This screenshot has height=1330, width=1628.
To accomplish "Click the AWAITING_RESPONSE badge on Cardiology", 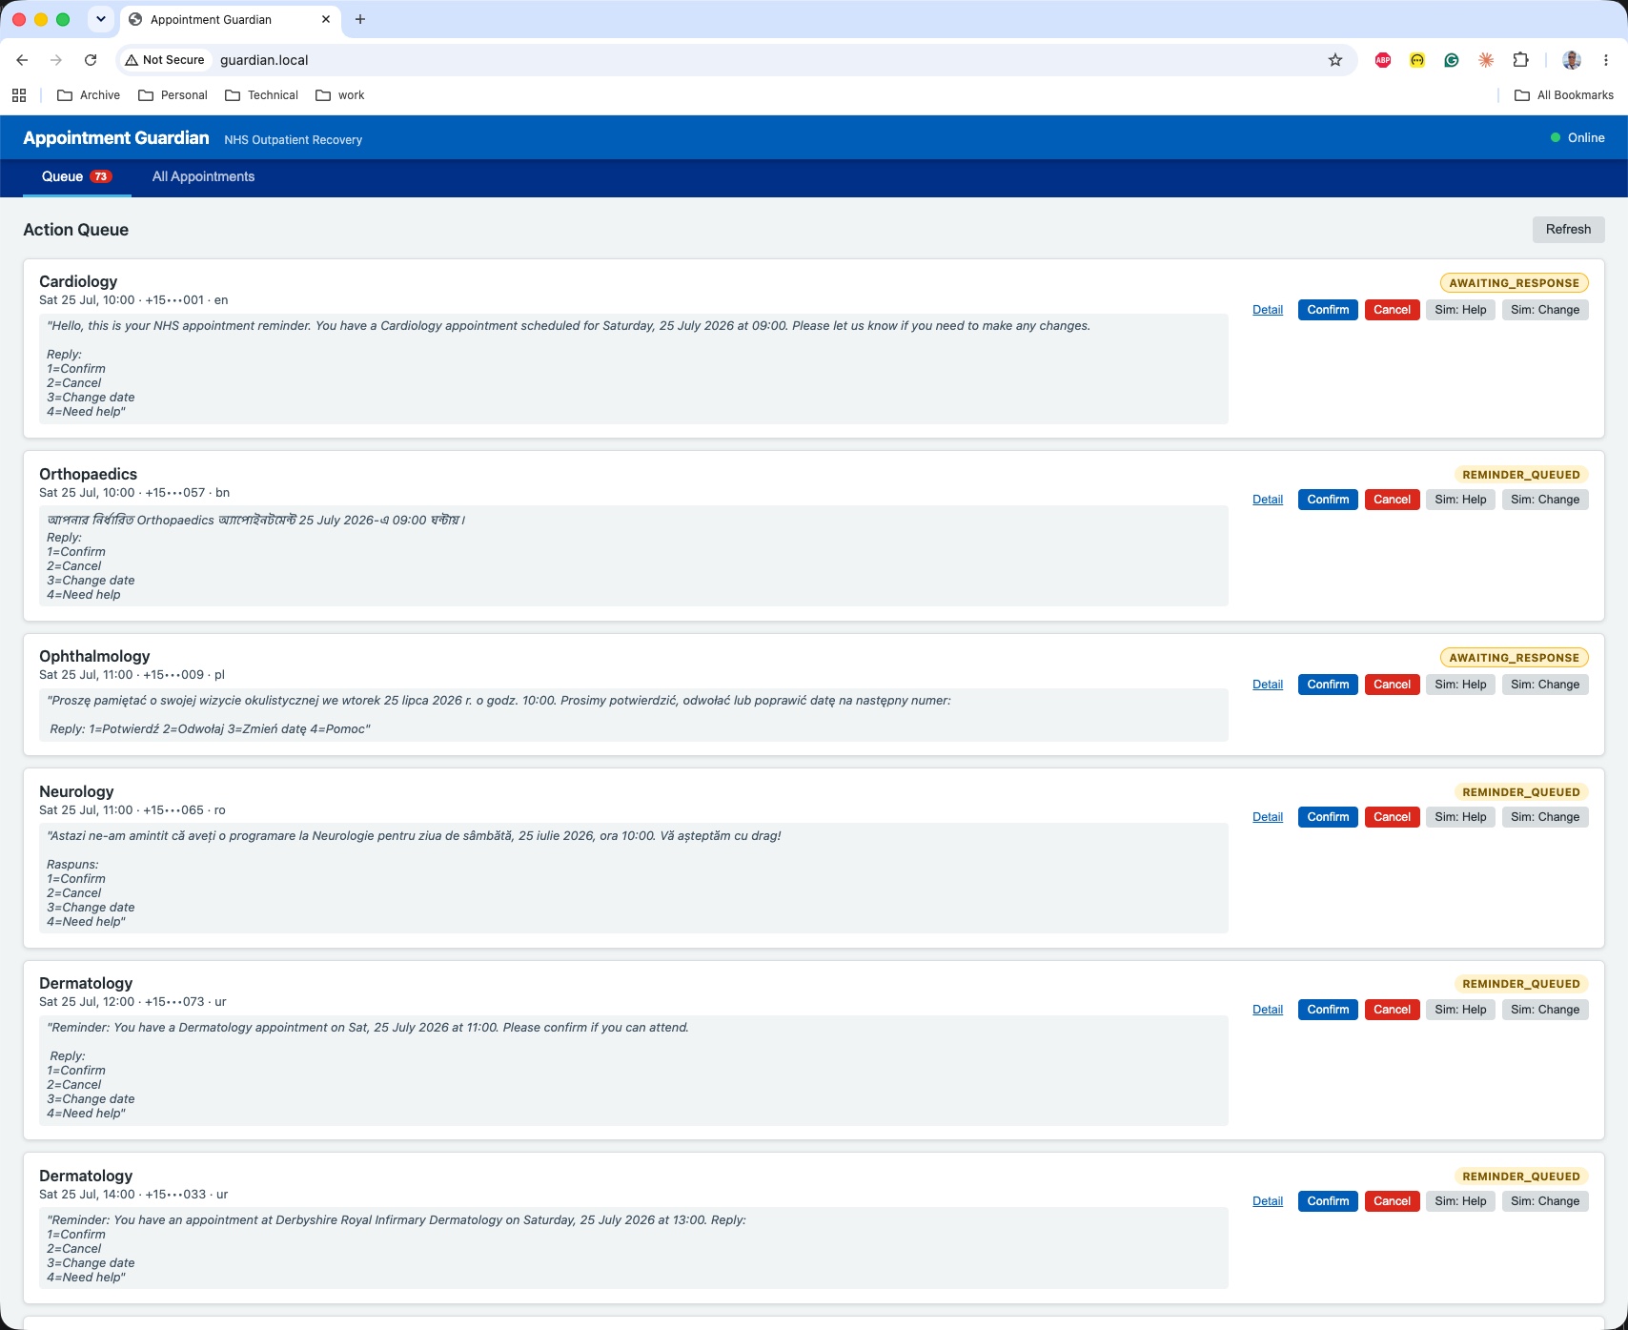I will click(x=1514, y=283).
